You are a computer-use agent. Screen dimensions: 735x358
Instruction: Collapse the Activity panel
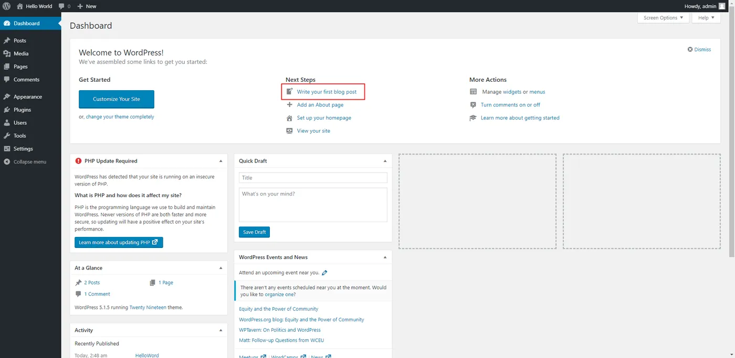pos(221,330)
